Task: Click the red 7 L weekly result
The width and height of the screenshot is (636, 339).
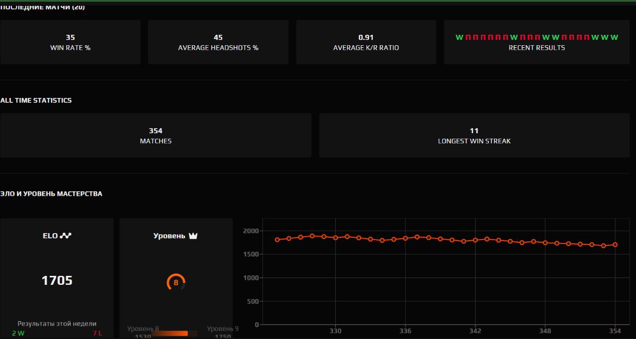Action: coord(96,333)
